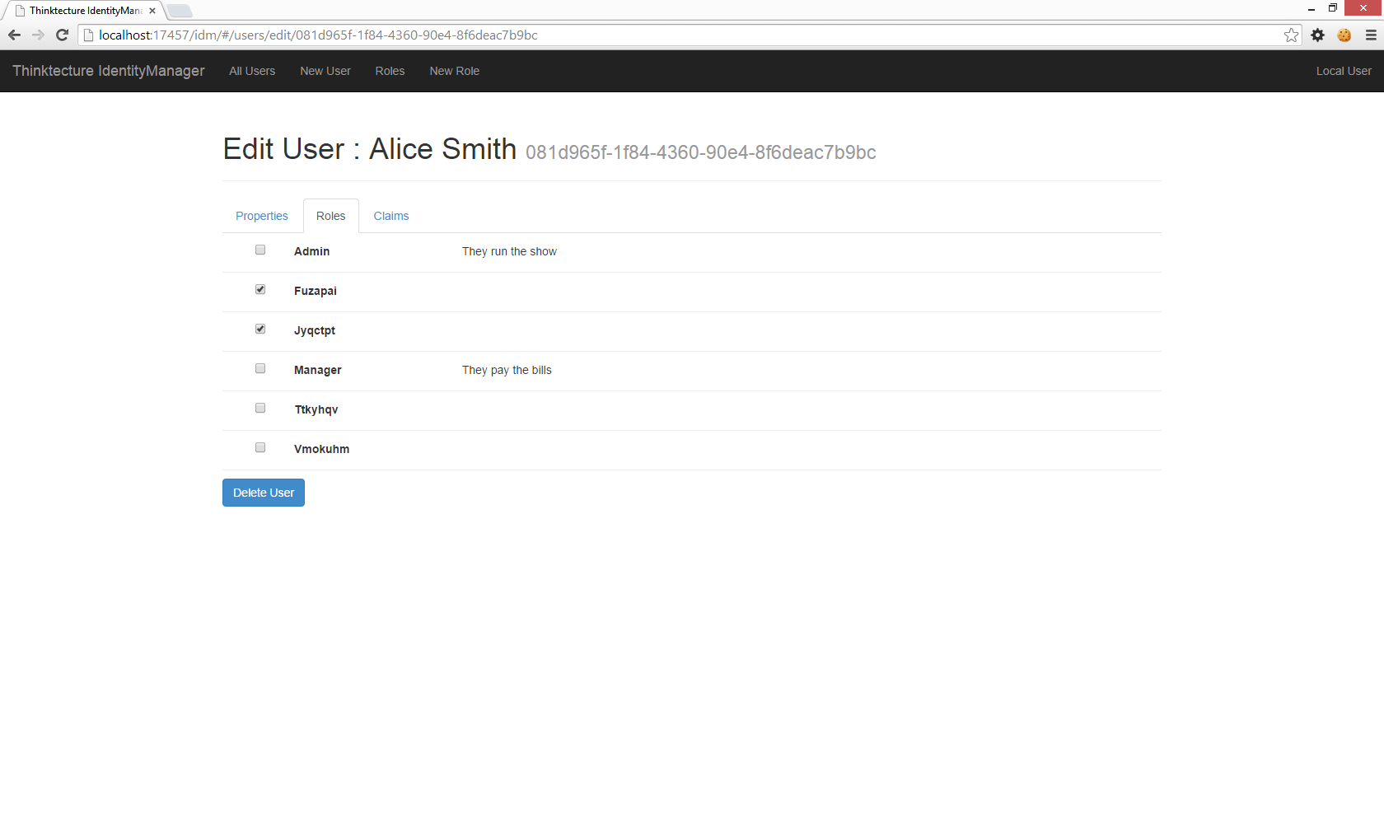Click the browser forward arrow

coord(38,35)
